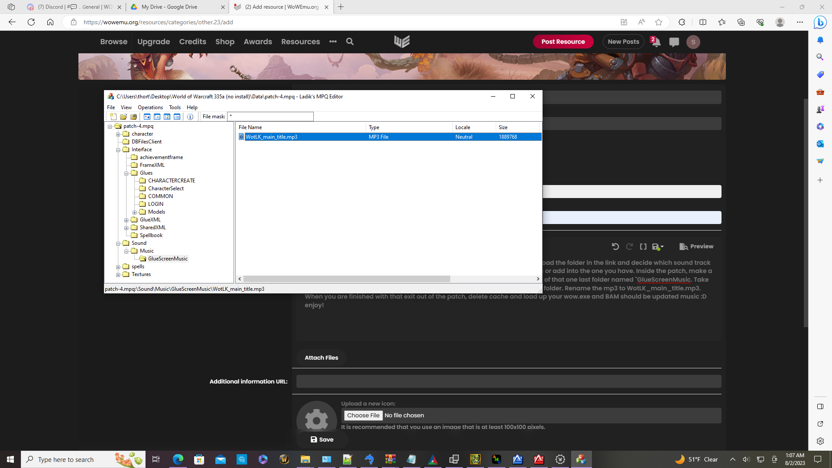Switch file list to small icons view
832x468 pixels.
157,117
